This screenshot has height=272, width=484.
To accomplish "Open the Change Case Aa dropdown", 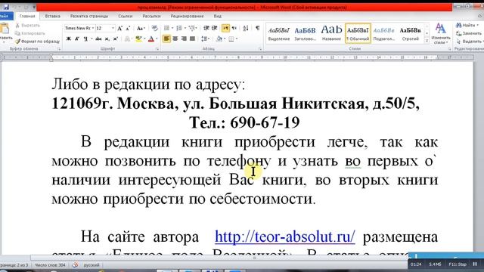I will click(141, 29).
